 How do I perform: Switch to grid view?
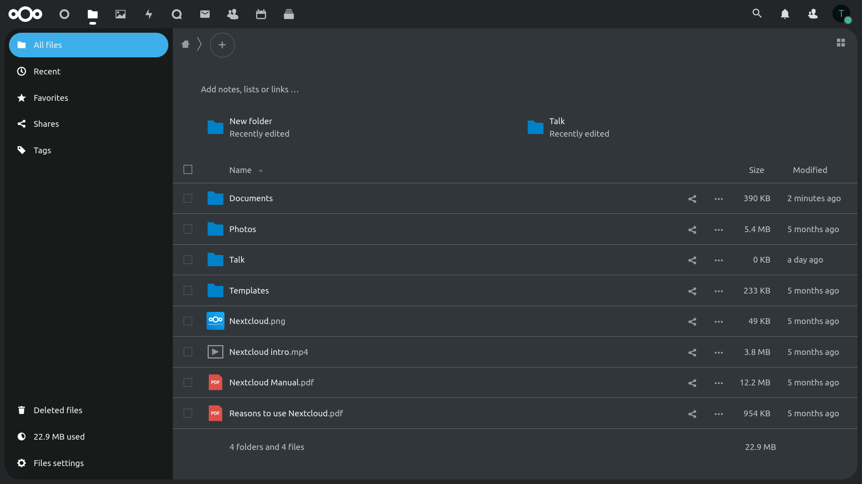pyautogui.click(x=841, y=43)
